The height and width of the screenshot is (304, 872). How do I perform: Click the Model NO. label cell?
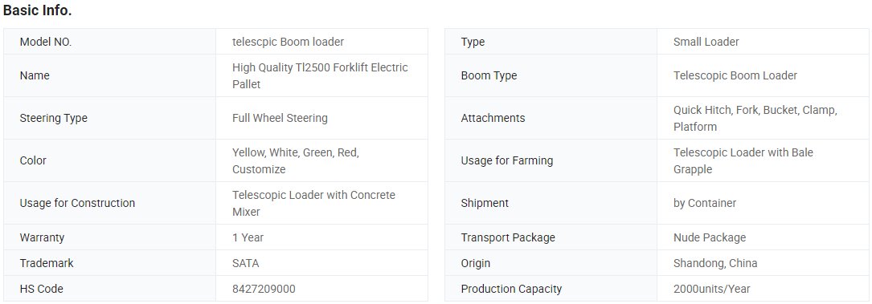pos(109,42)
